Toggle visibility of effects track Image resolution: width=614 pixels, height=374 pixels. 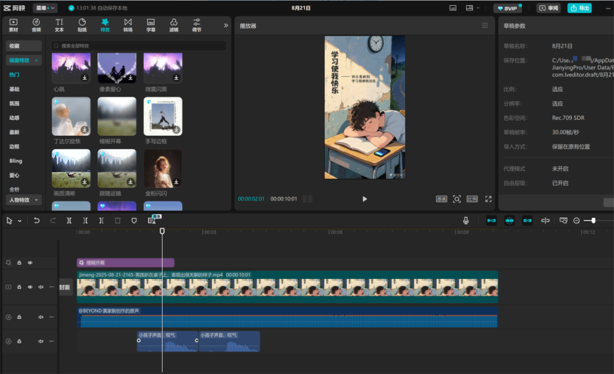tap(30, 263)
